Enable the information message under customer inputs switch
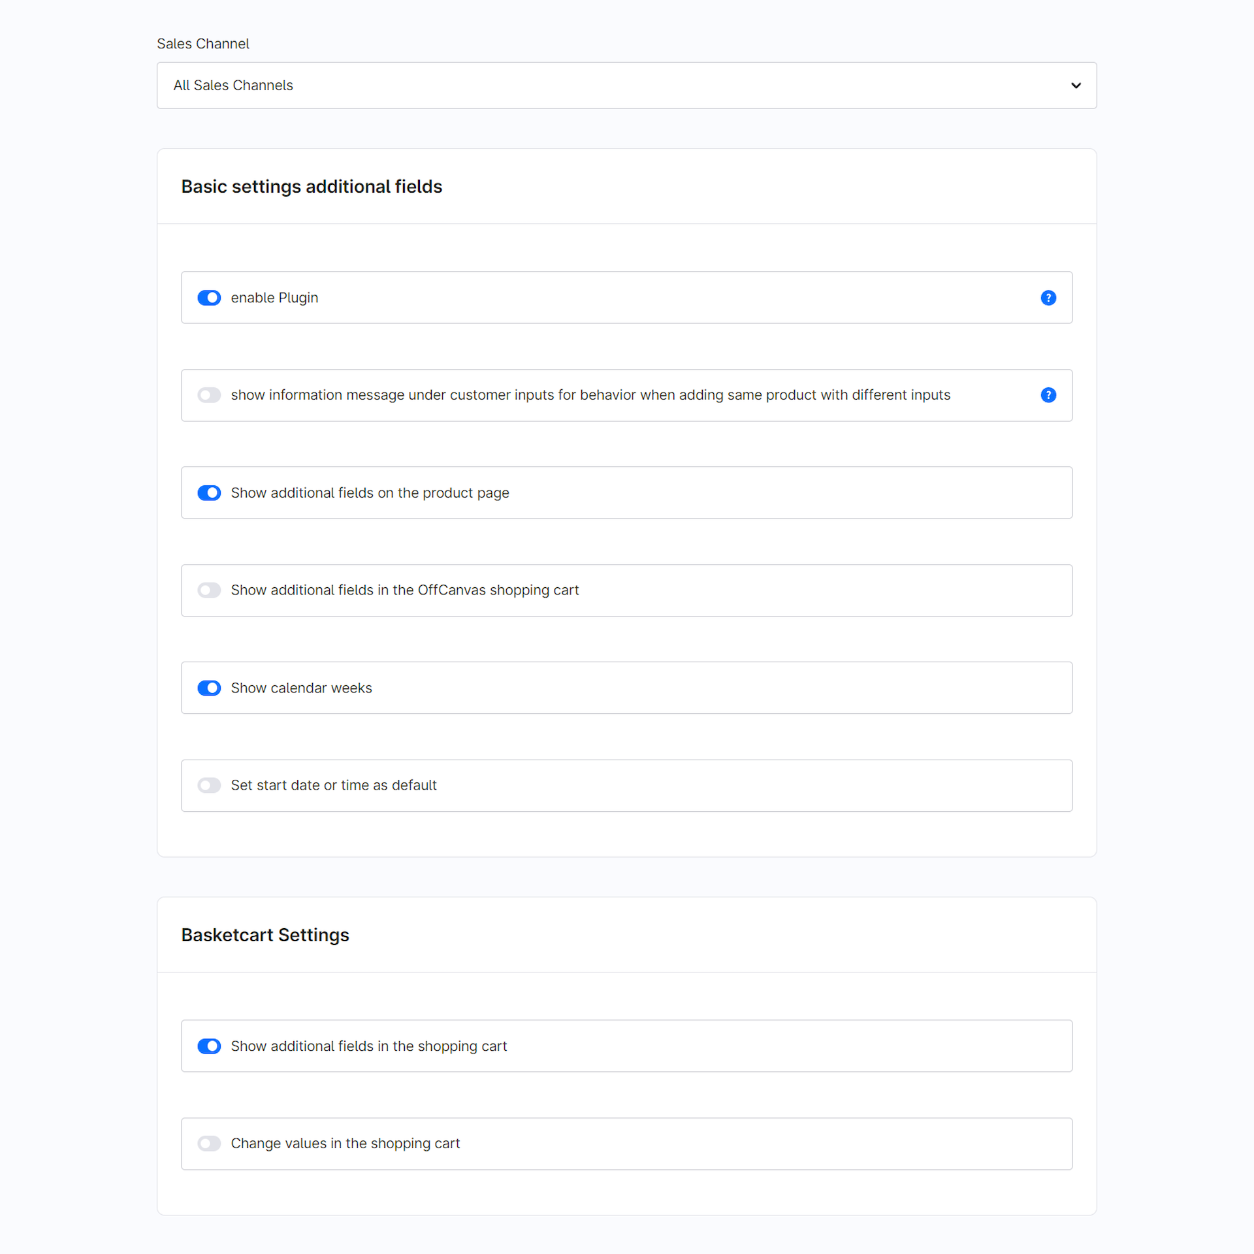 coord(209,395)
